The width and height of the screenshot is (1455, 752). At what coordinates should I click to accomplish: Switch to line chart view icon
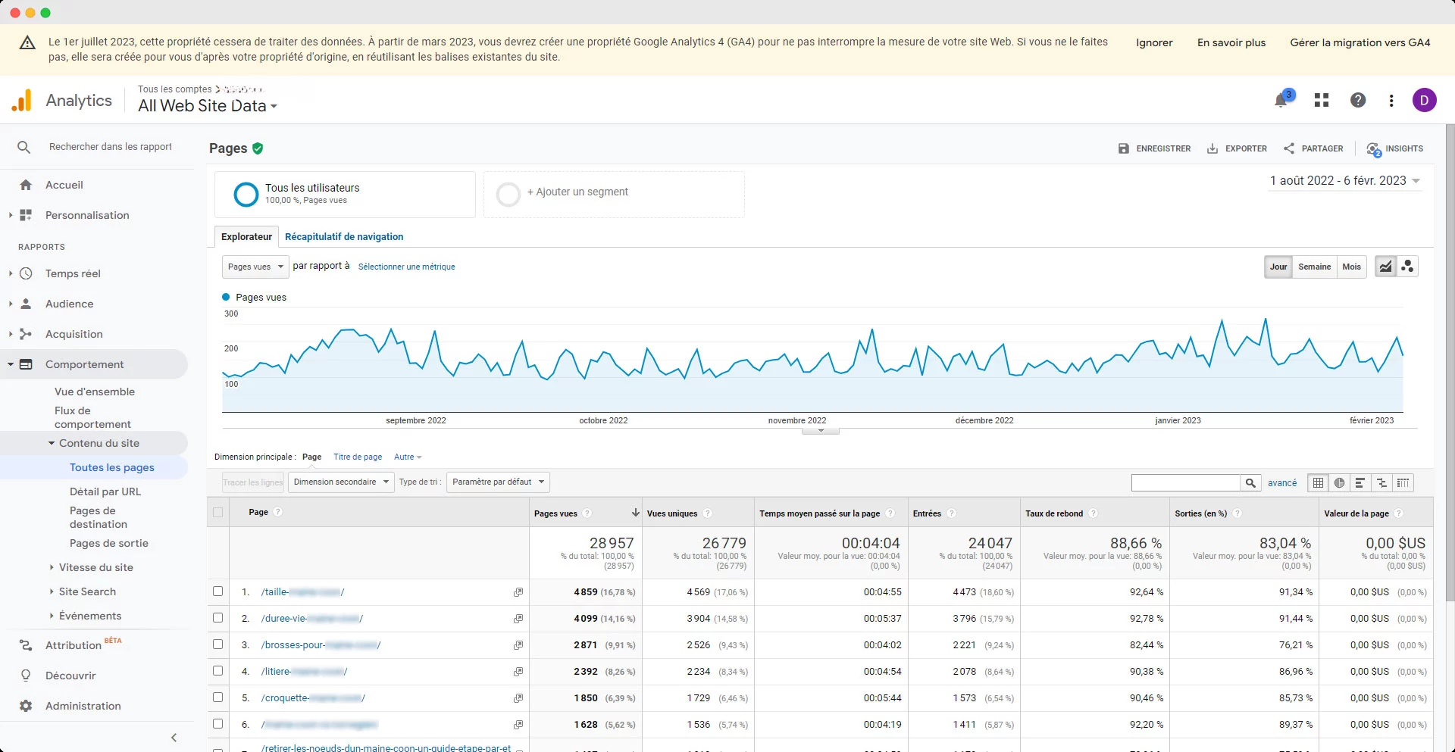[x=1386, y=267]
